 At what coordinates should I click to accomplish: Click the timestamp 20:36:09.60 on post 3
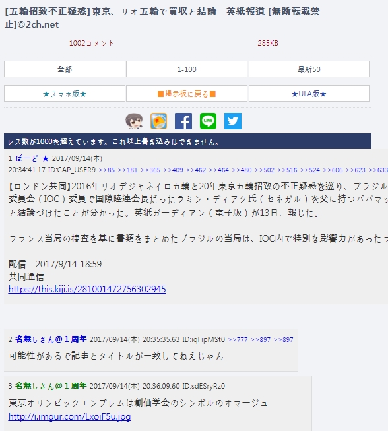coord(161,386)
